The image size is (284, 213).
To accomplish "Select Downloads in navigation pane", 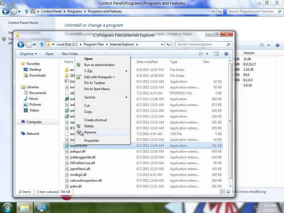I will [x=37, y=75].
